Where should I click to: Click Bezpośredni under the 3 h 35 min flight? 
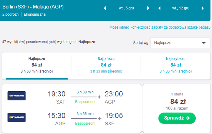pyautogui.click(x=85, y=123)
